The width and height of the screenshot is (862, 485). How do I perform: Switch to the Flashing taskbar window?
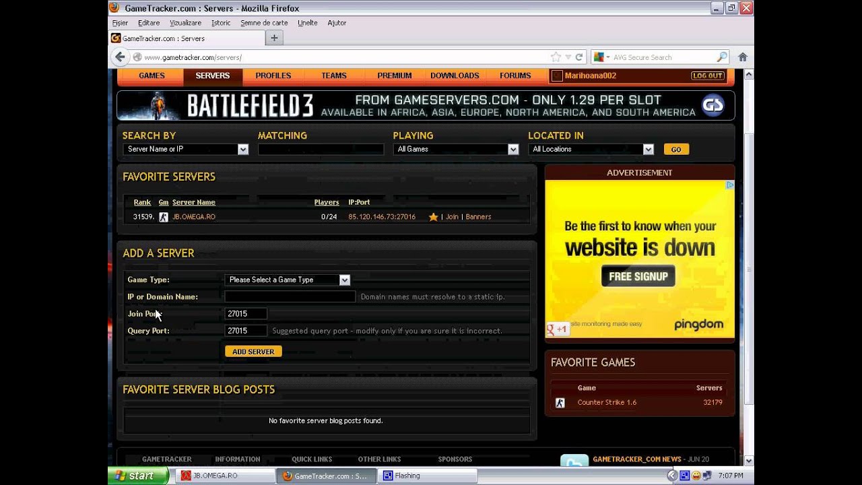pos(428,476)
